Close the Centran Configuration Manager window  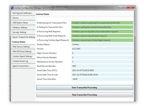tap(131, 7)
